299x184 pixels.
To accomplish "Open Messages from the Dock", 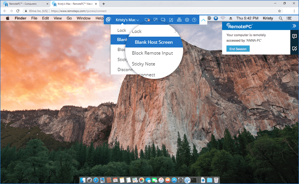I will (x=148, y=180).
